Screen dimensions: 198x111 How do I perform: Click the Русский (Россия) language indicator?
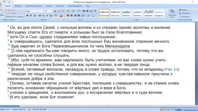[x=39, y=109]
